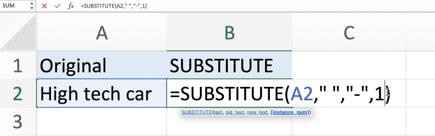
Task: Select column C header
Action: (349, 33)
